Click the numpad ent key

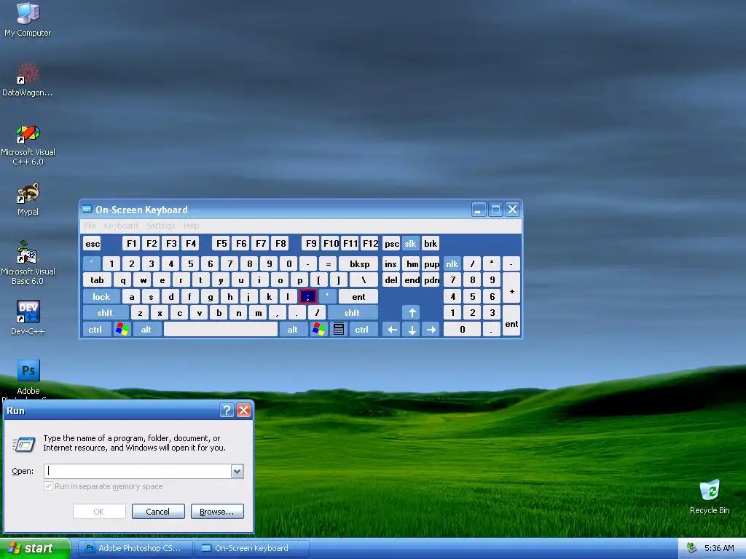(511, 321)
